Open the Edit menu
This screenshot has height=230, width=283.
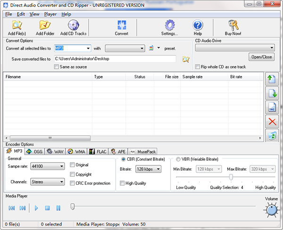pos(21,14)
